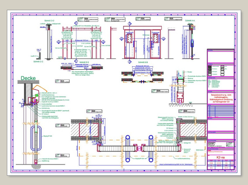Click the "Schnitt A-A" section label
Image resolution: width=248 pixels, height=185 pixels.
coord(190,21)
